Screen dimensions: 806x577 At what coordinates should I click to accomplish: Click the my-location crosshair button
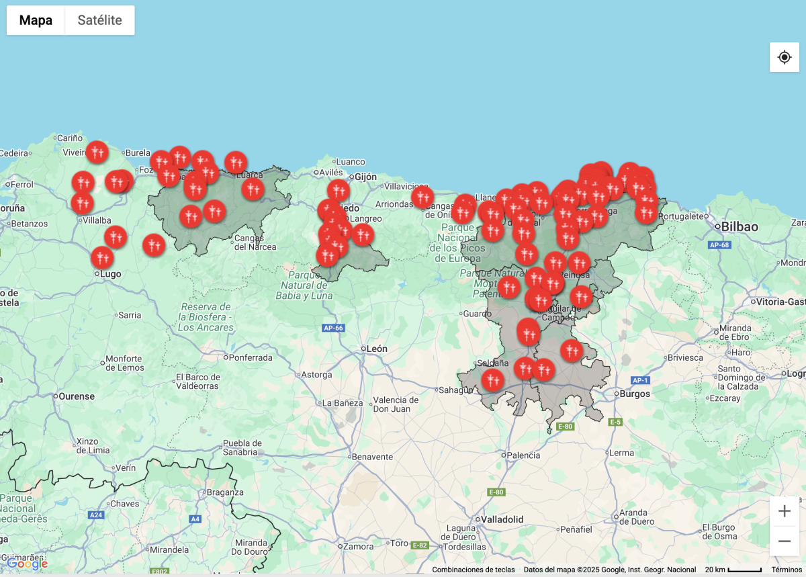(784, 57)
